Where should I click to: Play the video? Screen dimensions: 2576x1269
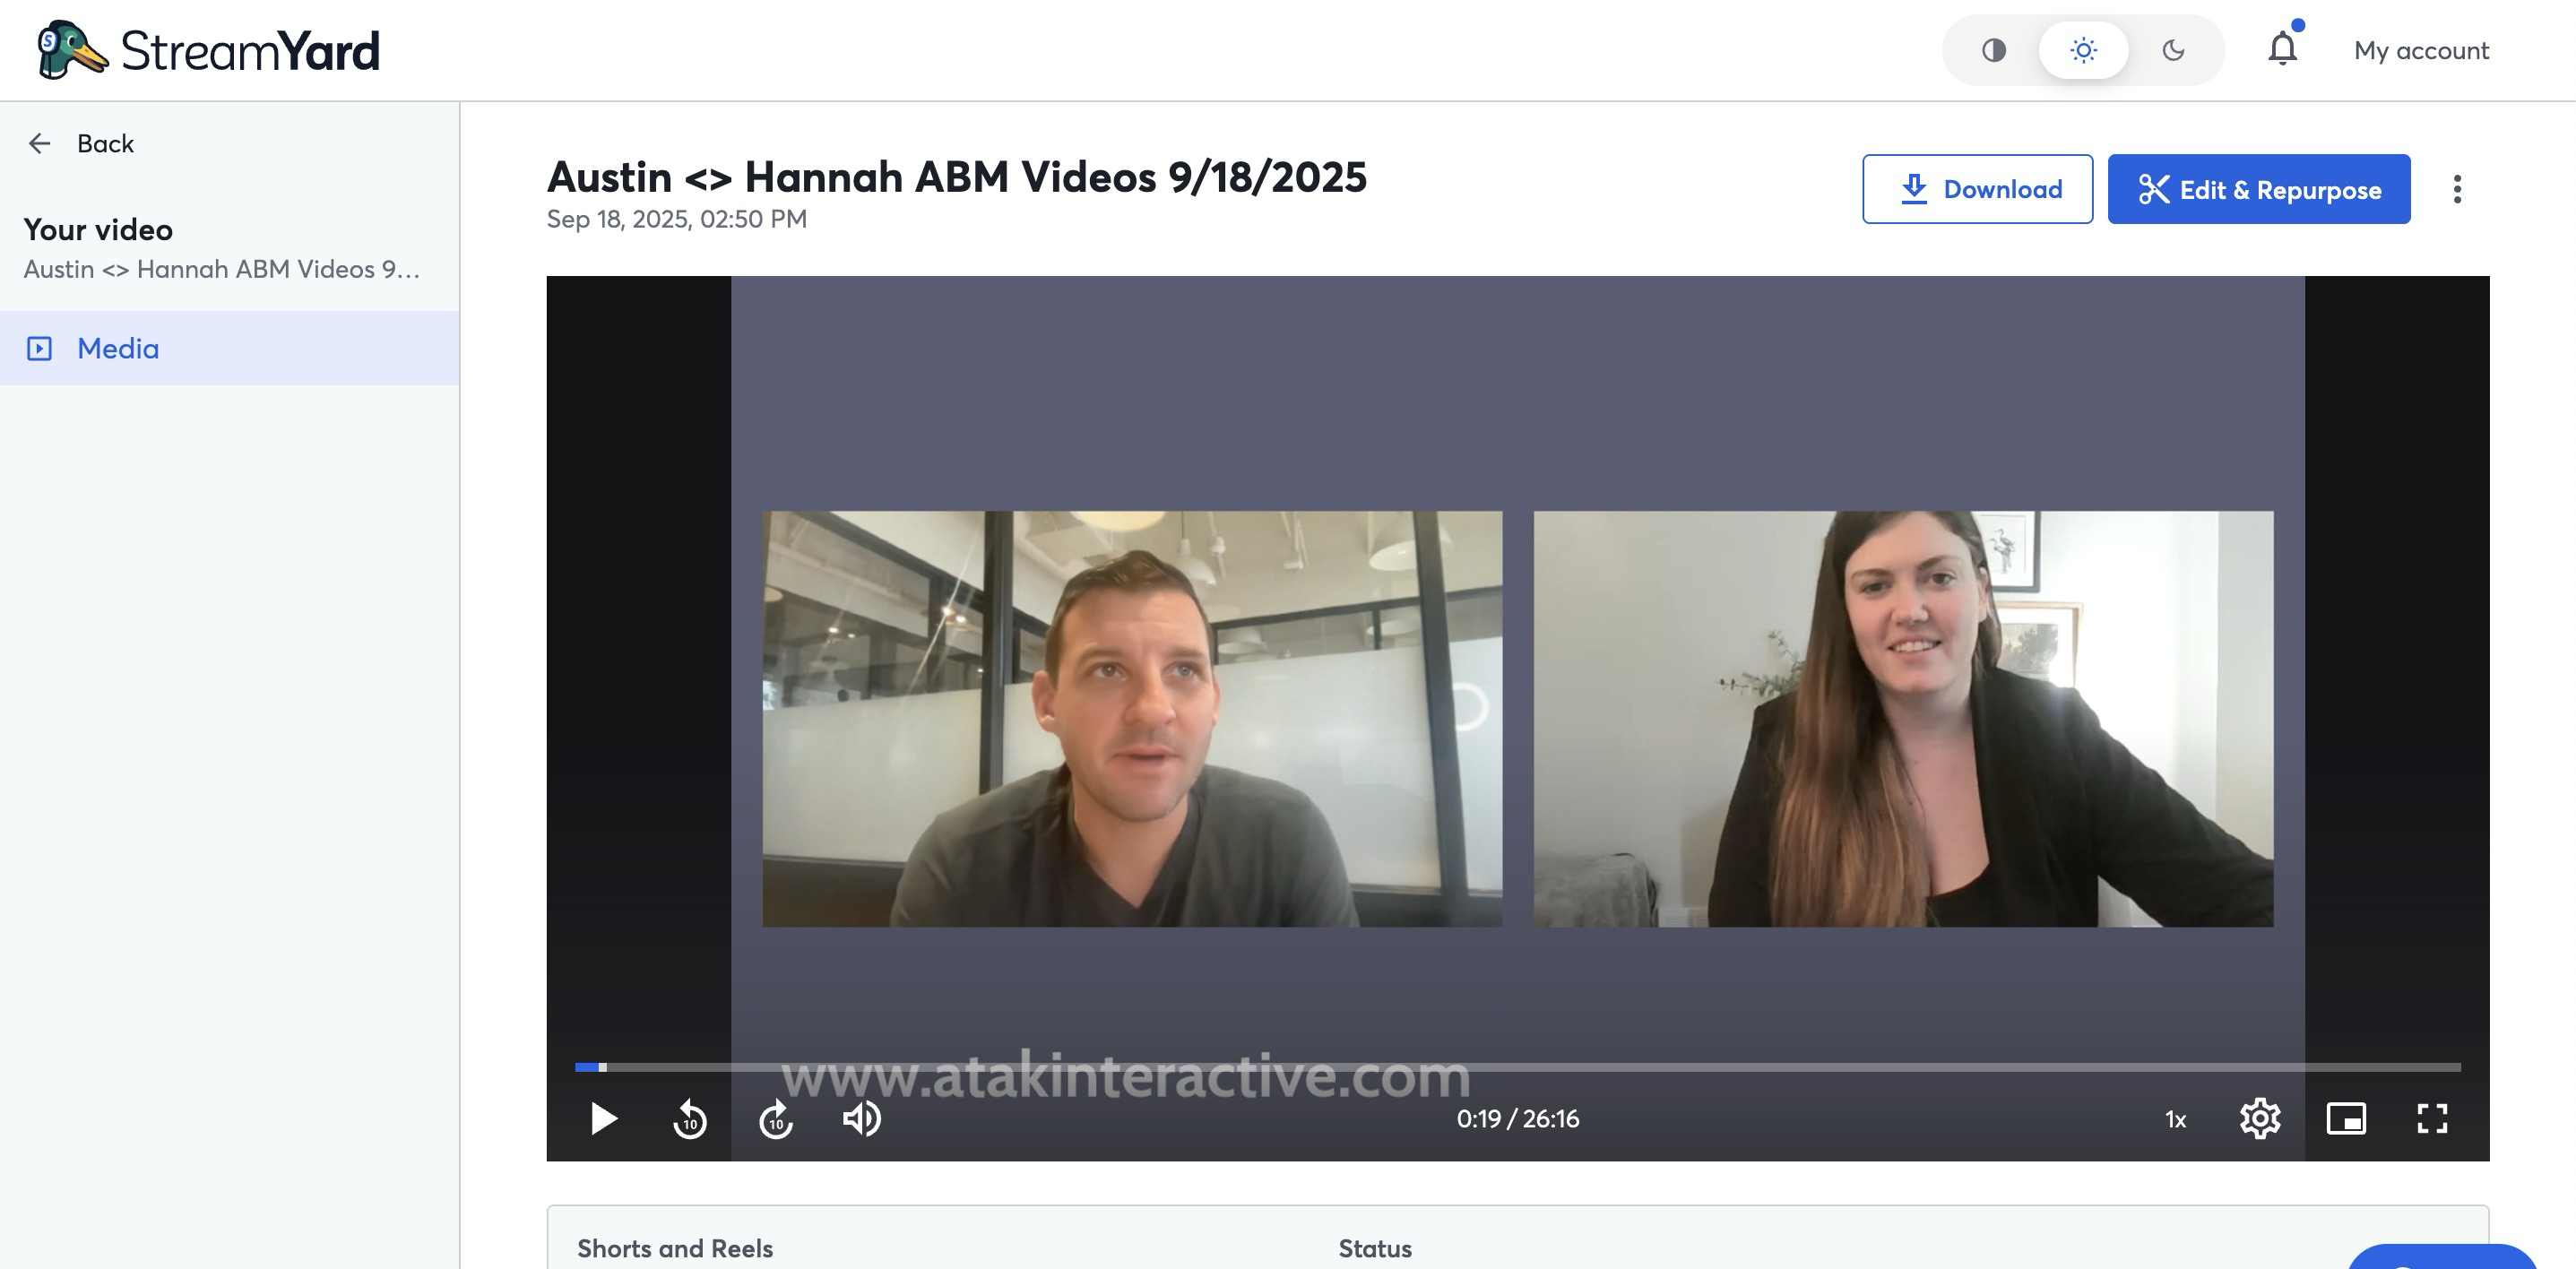click(603, 1118)
